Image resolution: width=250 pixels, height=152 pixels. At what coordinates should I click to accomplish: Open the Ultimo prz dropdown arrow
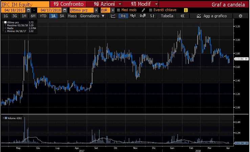click(x=96, y=10)
